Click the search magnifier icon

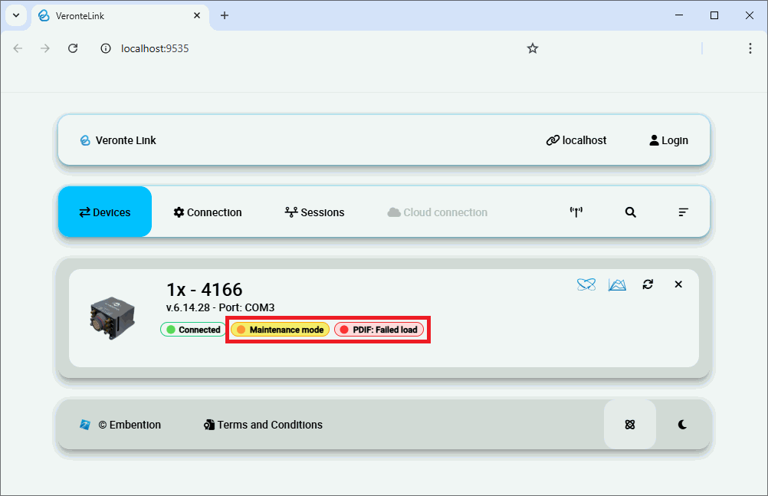pyautogui.click(x=630, y=212)
